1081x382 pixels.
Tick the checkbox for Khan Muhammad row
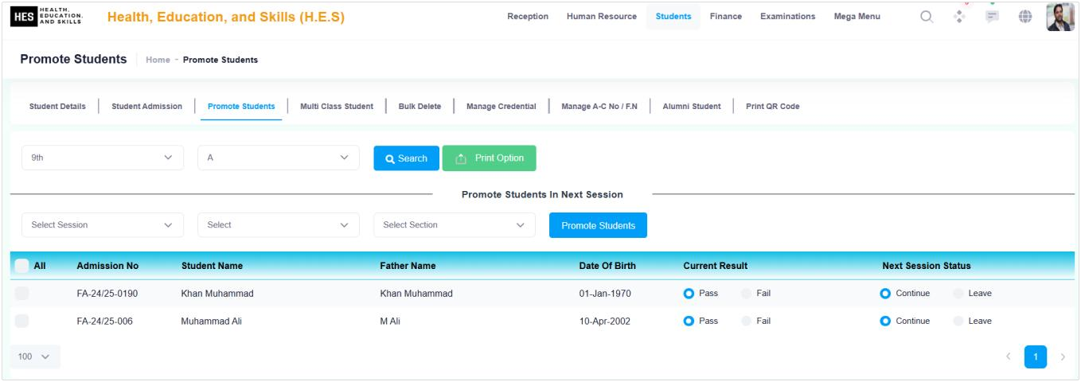point(22,293)
